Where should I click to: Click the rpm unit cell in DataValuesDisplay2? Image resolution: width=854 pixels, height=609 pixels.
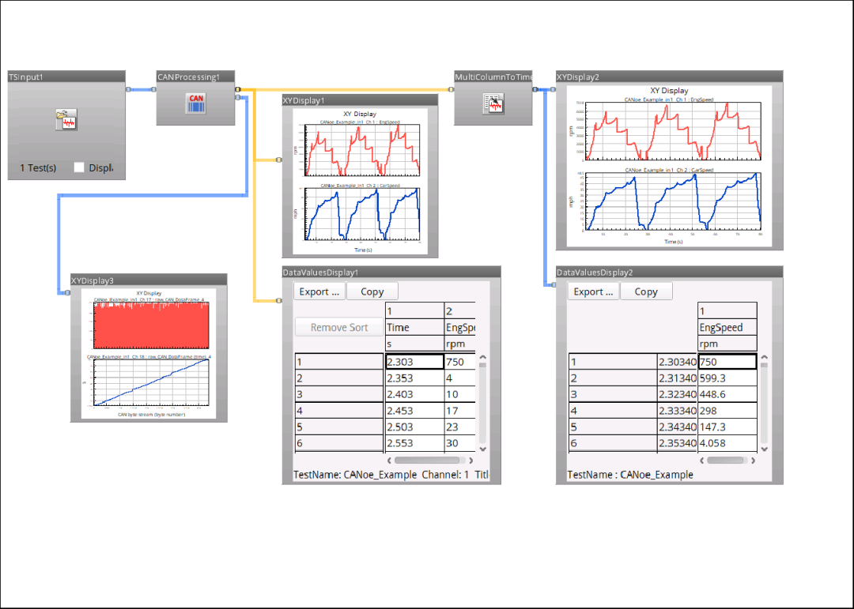[727, 344]
